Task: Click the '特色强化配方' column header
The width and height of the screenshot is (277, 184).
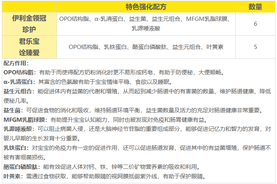Action: (x=146, y=6)
